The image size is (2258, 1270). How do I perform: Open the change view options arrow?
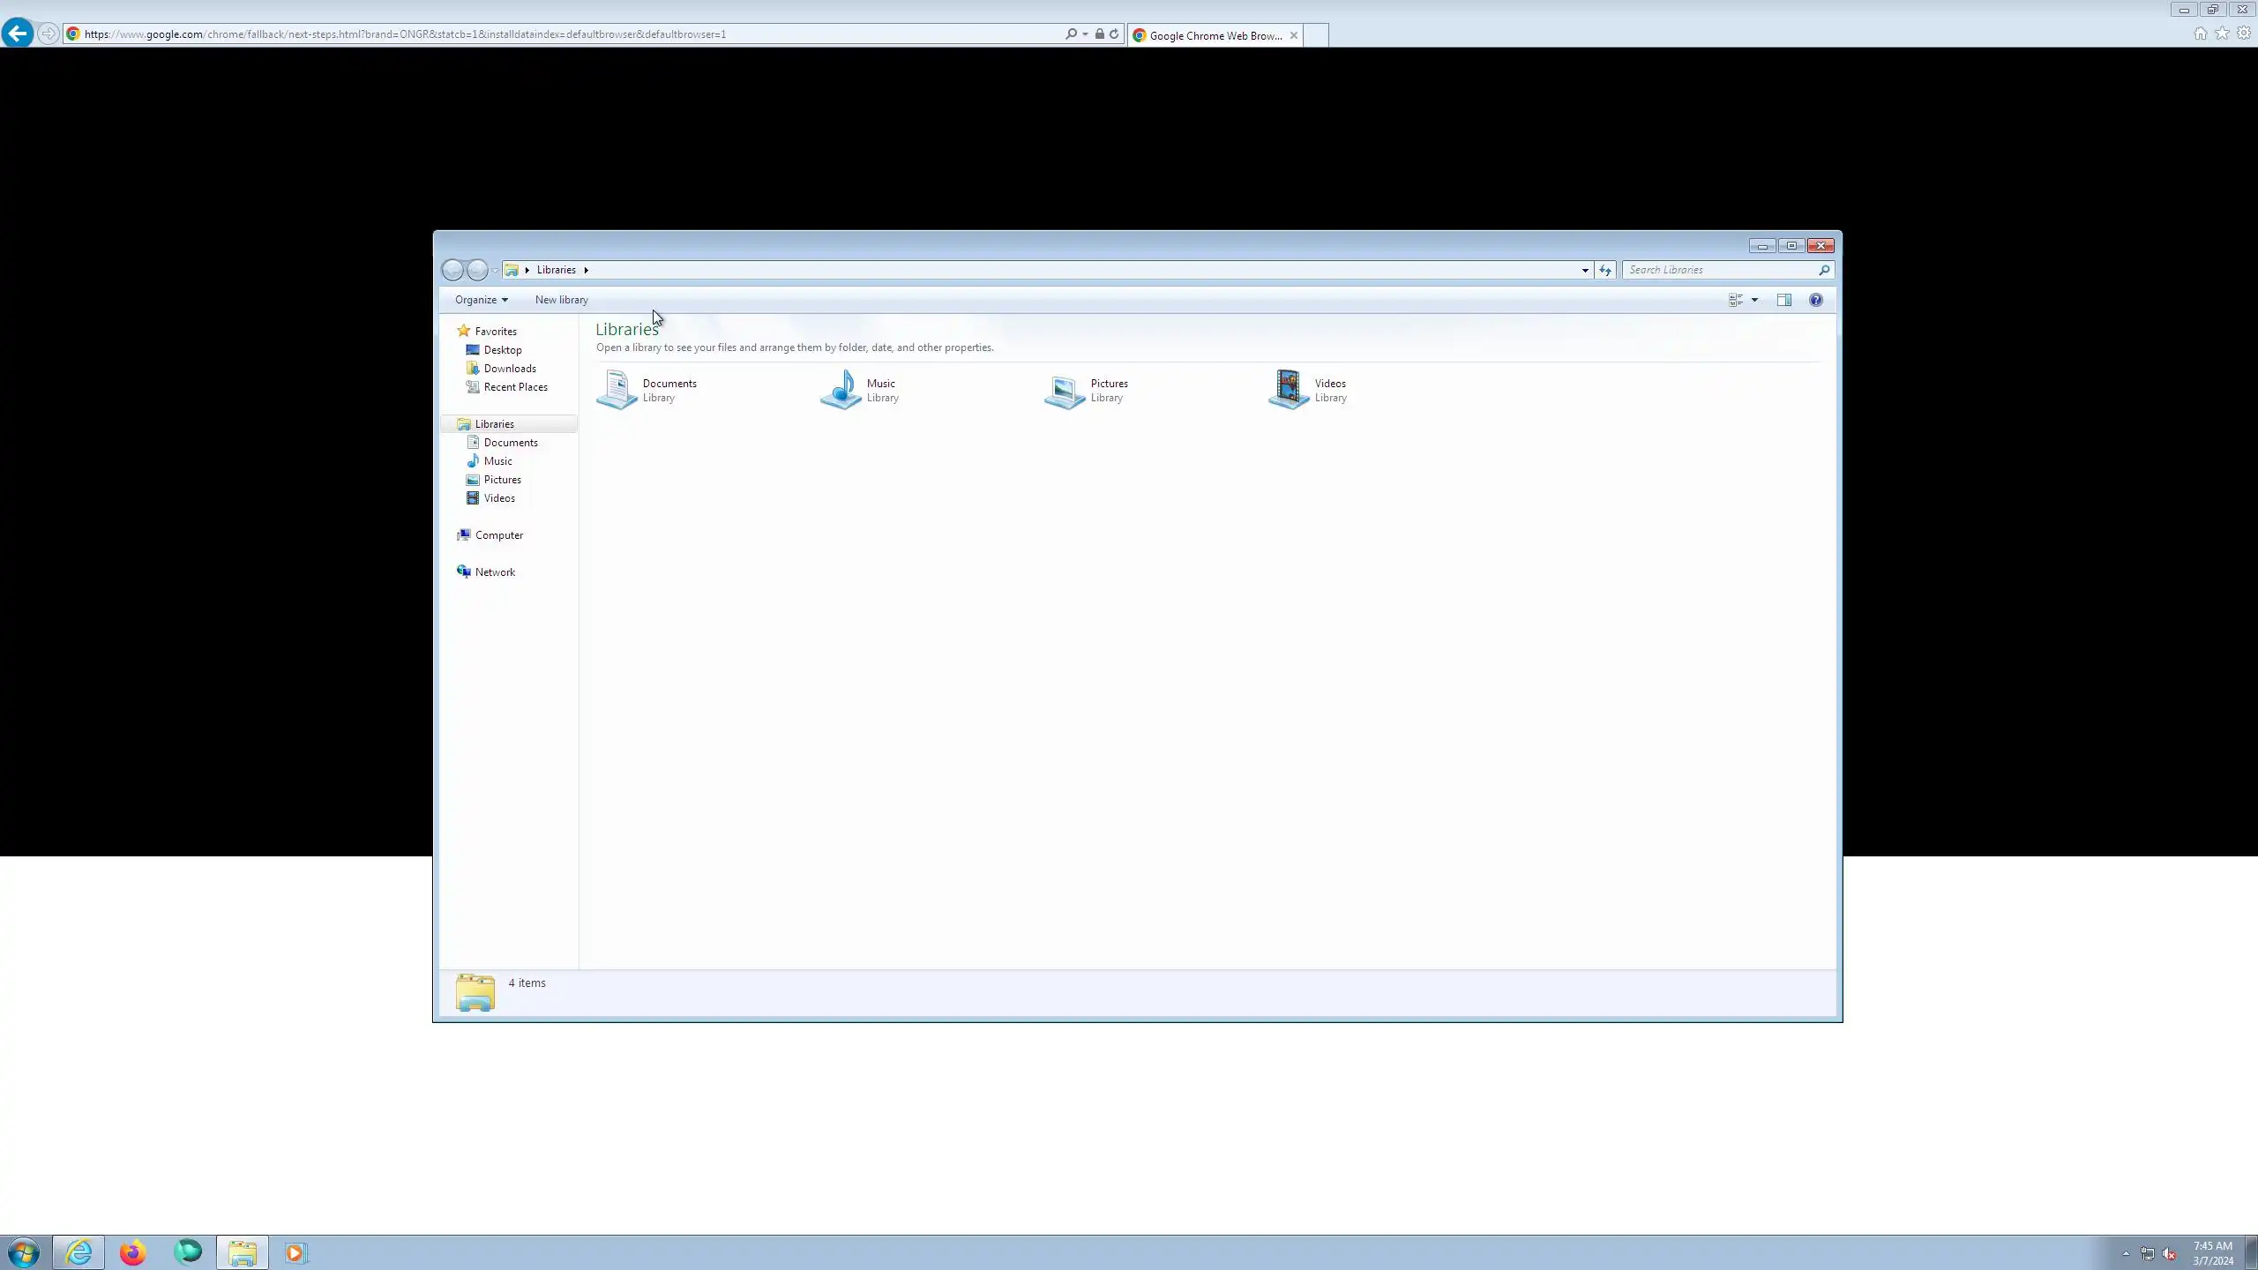click(x=1754, y=300)
